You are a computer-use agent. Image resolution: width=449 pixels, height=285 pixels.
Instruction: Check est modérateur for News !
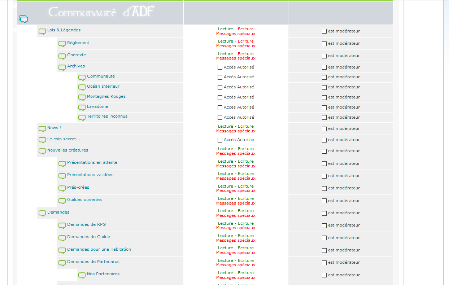coord(324,129)
